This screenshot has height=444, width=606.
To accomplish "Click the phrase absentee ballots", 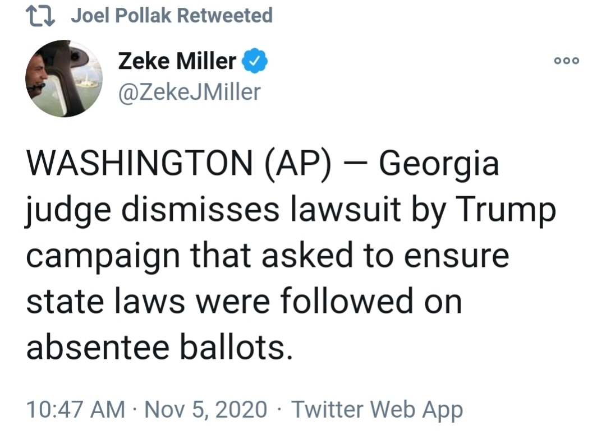I will click(x=159, y=346).
